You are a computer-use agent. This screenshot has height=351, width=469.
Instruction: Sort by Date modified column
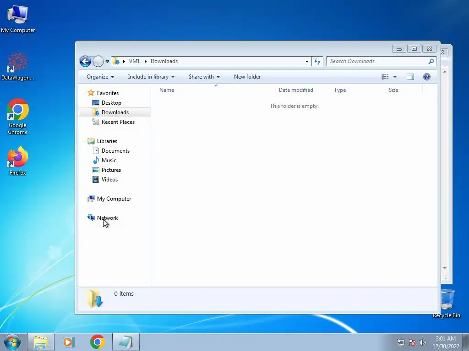tap(296, 90)
